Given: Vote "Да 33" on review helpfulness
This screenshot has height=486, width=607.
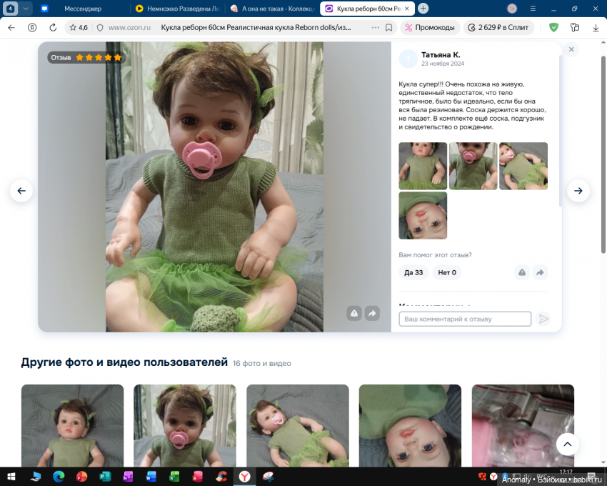Looking at the screenshot, I should click(x=413, y=272).
